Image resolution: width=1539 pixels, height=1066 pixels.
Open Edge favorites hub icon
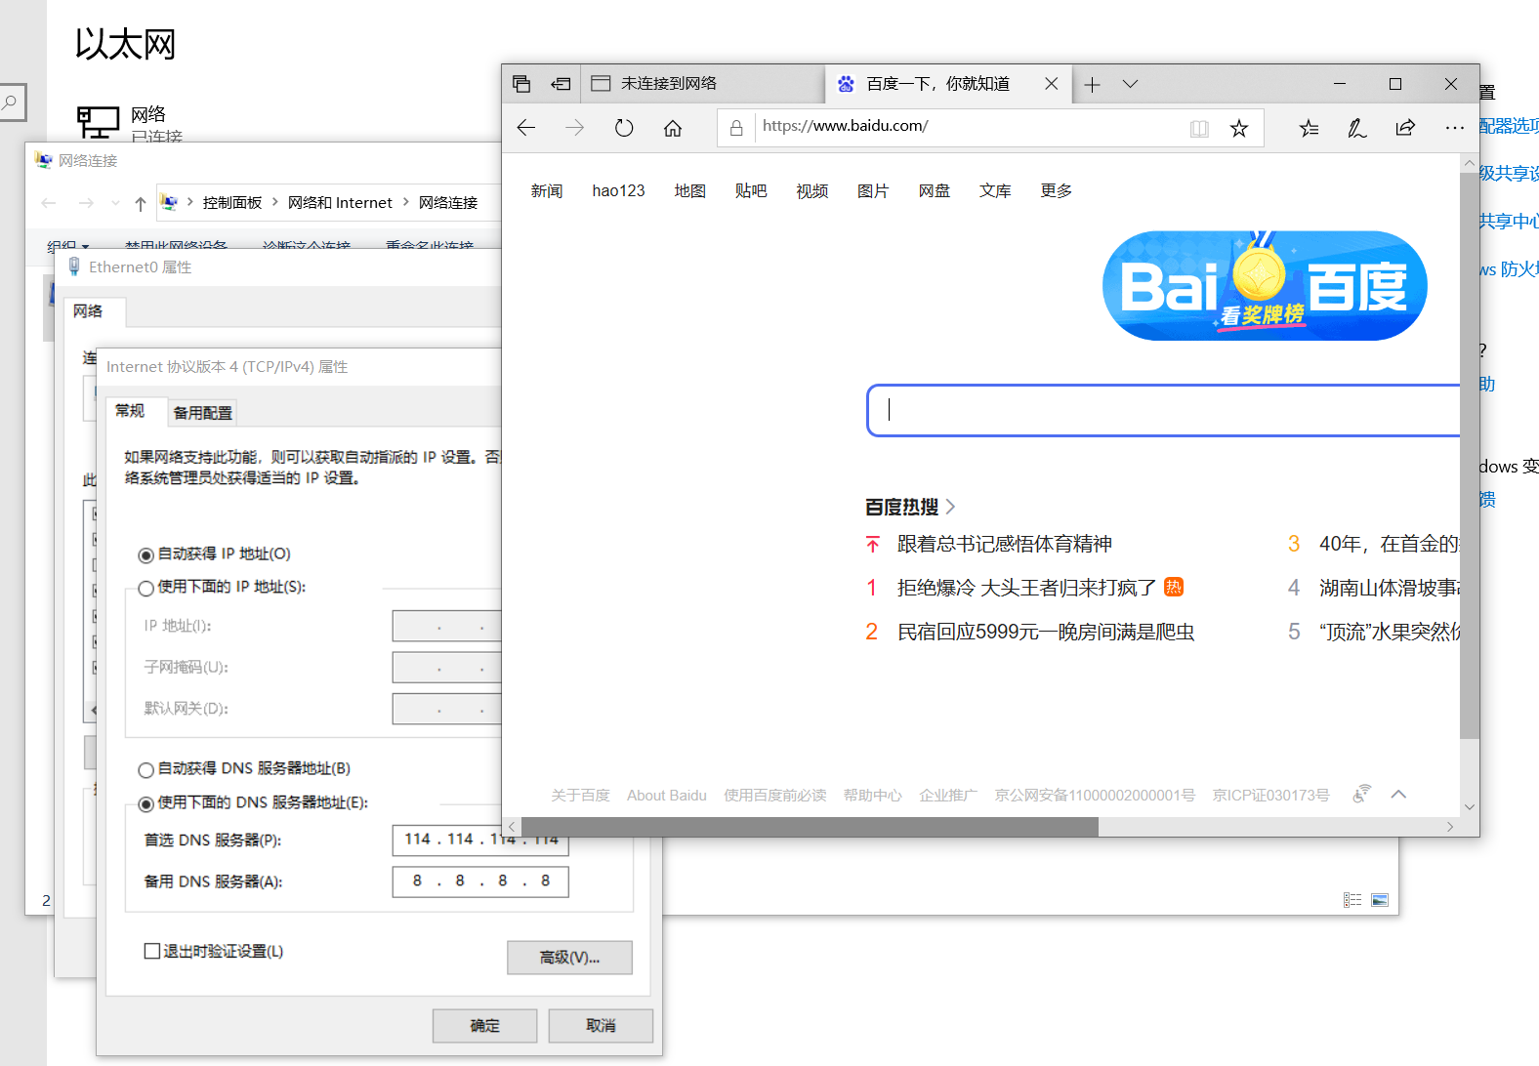[1310, 128]
